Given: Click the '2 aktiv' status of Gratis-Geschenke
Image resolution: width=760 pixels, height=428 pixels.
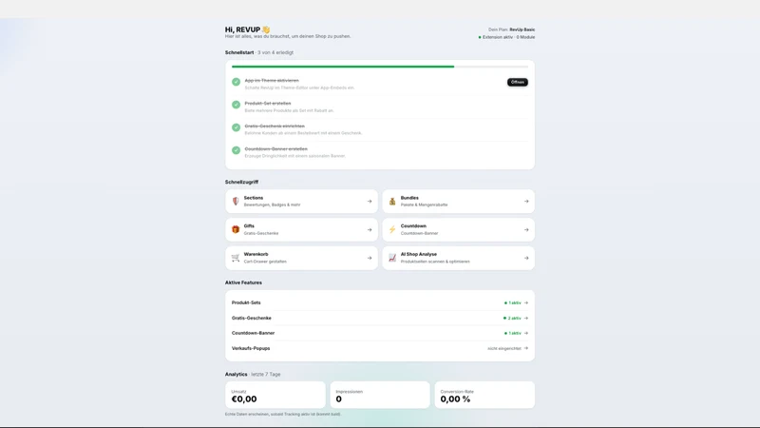Looking at the screenshot, I should point(512,318).
